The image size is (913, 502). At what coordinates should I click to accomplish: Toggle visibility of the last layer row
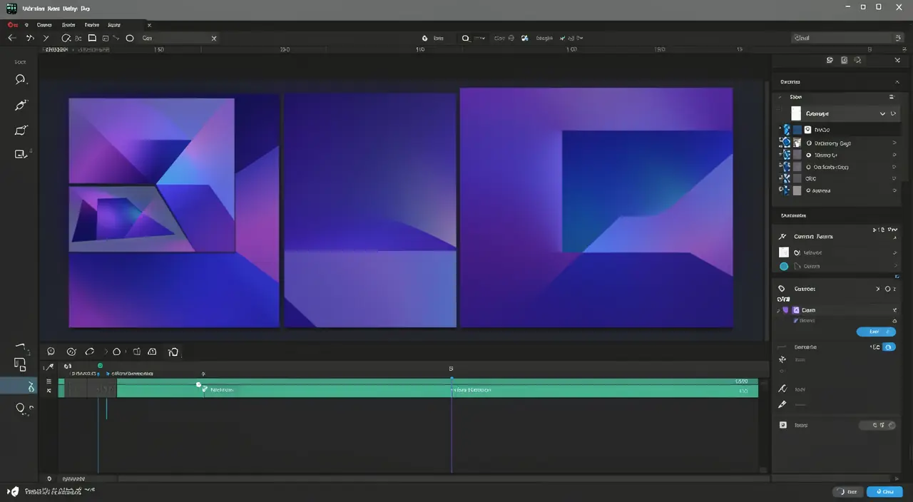(787, 190)
